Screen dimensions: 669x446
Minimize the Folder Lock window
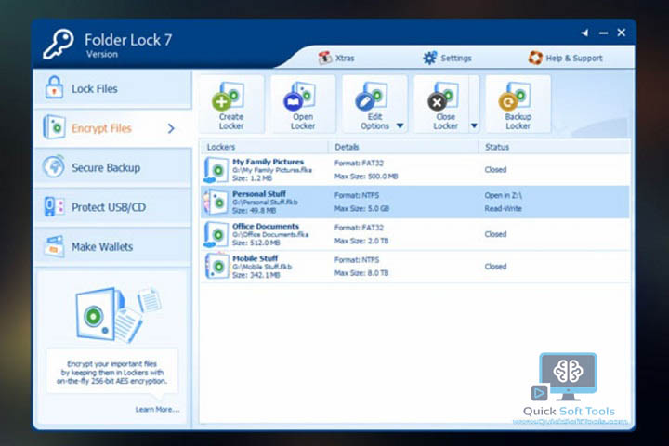[603, 33]
